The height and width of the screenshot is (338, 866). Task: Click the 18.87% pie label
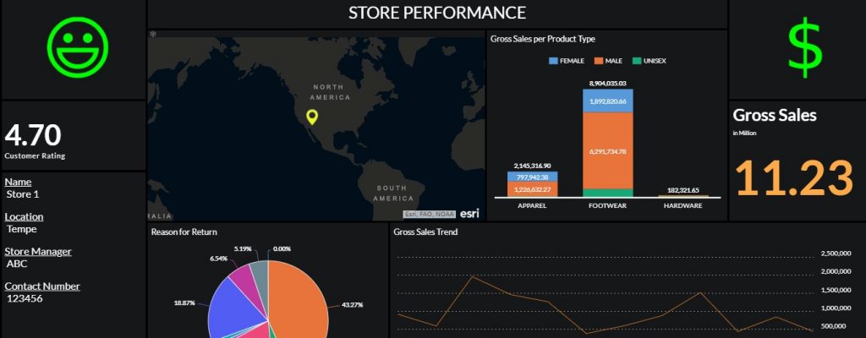pyautogui.click(x=184, y=303)
